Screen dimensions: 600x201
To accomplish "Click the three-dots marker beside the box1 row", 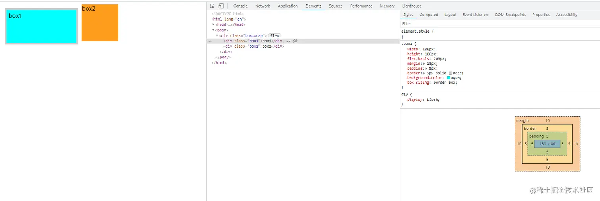I will (x=210, y=41).
